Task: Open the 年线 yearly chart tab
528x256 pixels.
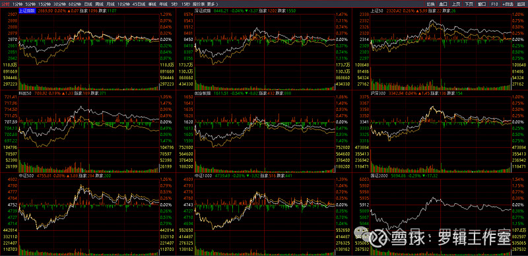Action: pos(163,4)
